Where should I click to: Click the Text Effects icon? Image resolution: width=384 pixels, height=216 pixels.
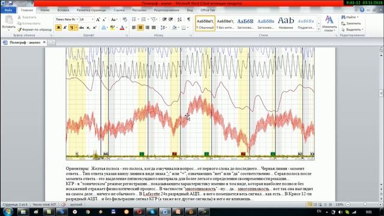click(x=104, y=28)
